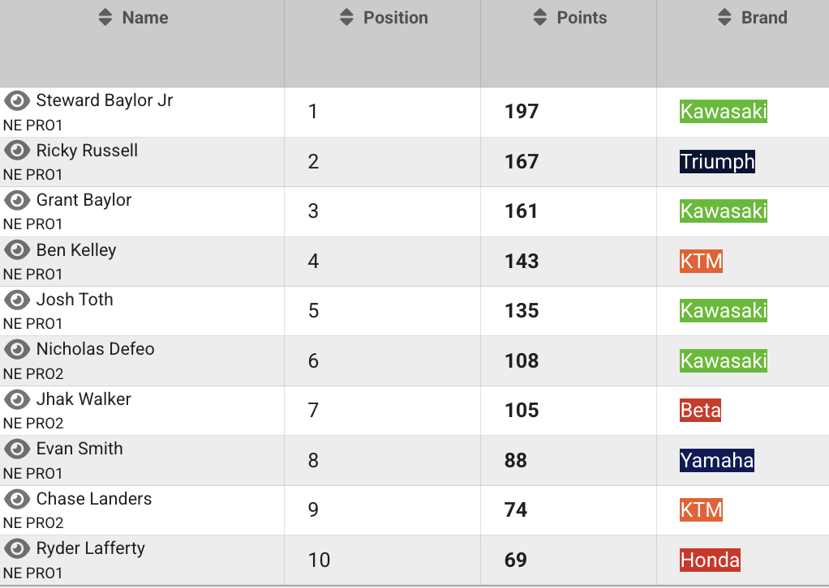The height and width of the screenshot is (588, 829).
Task: Click the eye icon beside Steward Baylor Jr
Action: [17, 100]
